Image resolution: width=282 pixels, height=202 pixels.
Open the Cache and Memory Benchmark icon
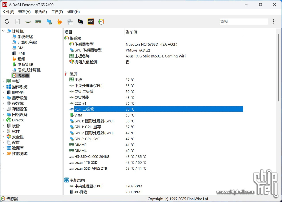(x=38, y=22)
